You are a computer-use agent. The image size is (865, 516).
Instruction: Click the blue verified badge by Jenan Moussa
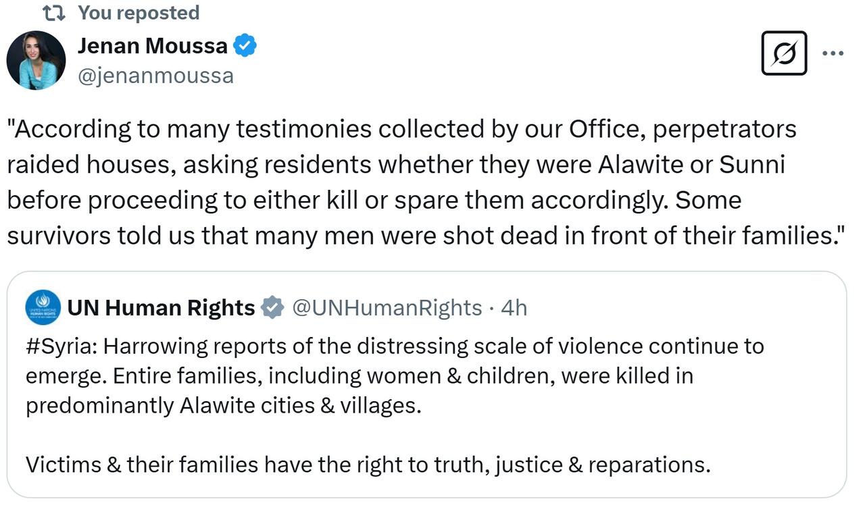coord(245,46)
